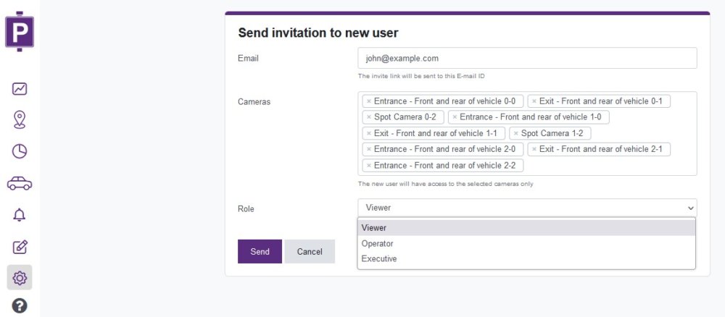Click the Send button

click(x=260, y=251)
